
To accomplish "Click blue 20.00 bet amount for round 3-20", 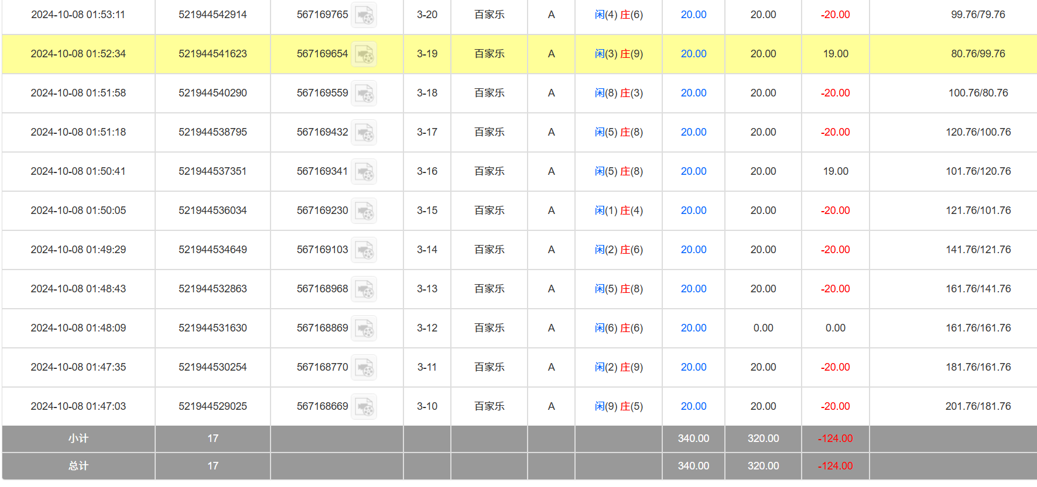I will point(693,15).
